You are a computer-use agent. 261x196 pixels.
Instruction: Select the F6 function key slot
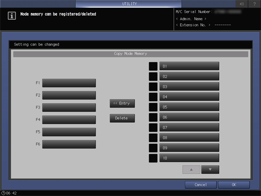(x=69, y=144)
